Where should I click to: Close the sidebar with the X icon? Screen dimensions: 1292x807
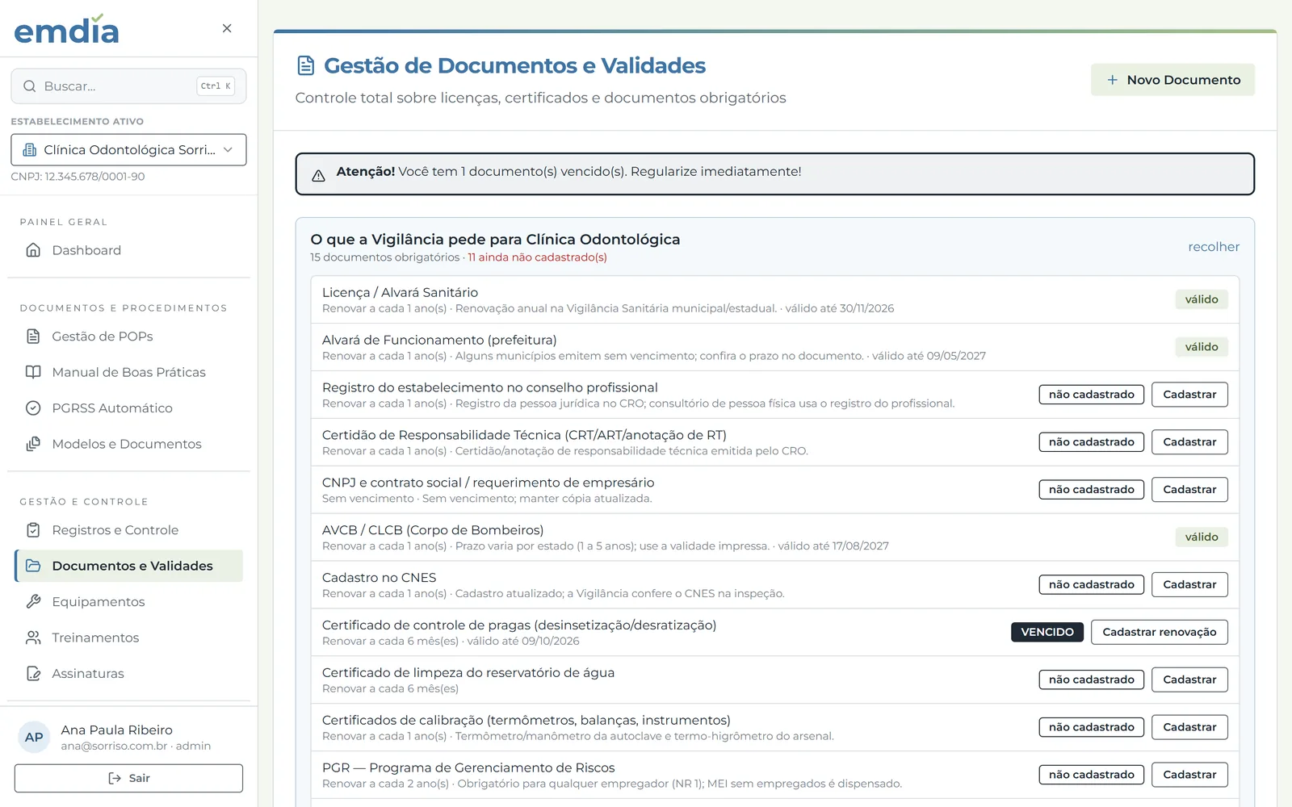tap(227, 28)
